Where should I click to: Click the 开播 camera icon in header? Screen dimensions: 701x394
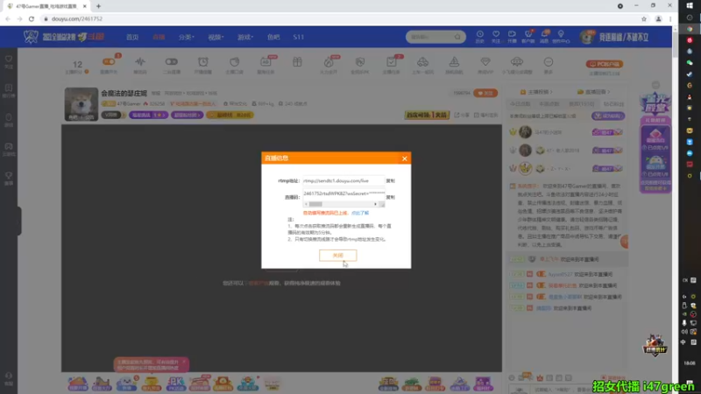(x=512, y=37)
